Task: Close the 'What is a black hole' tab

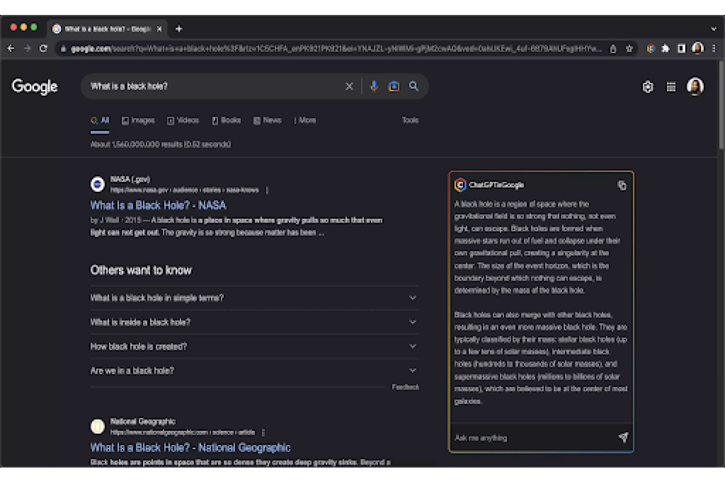Action: (x=159, y=29)
